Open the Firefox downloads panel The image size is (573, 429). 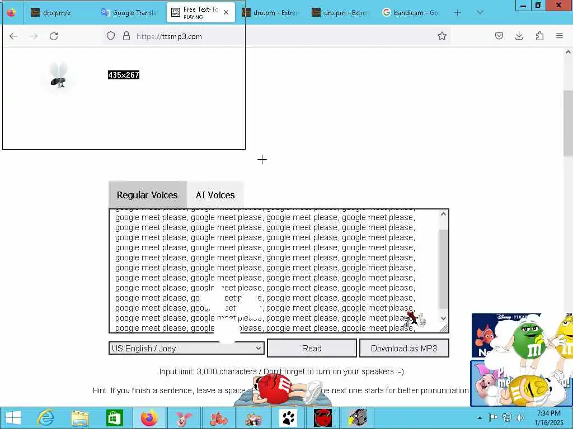pos(519,36)
